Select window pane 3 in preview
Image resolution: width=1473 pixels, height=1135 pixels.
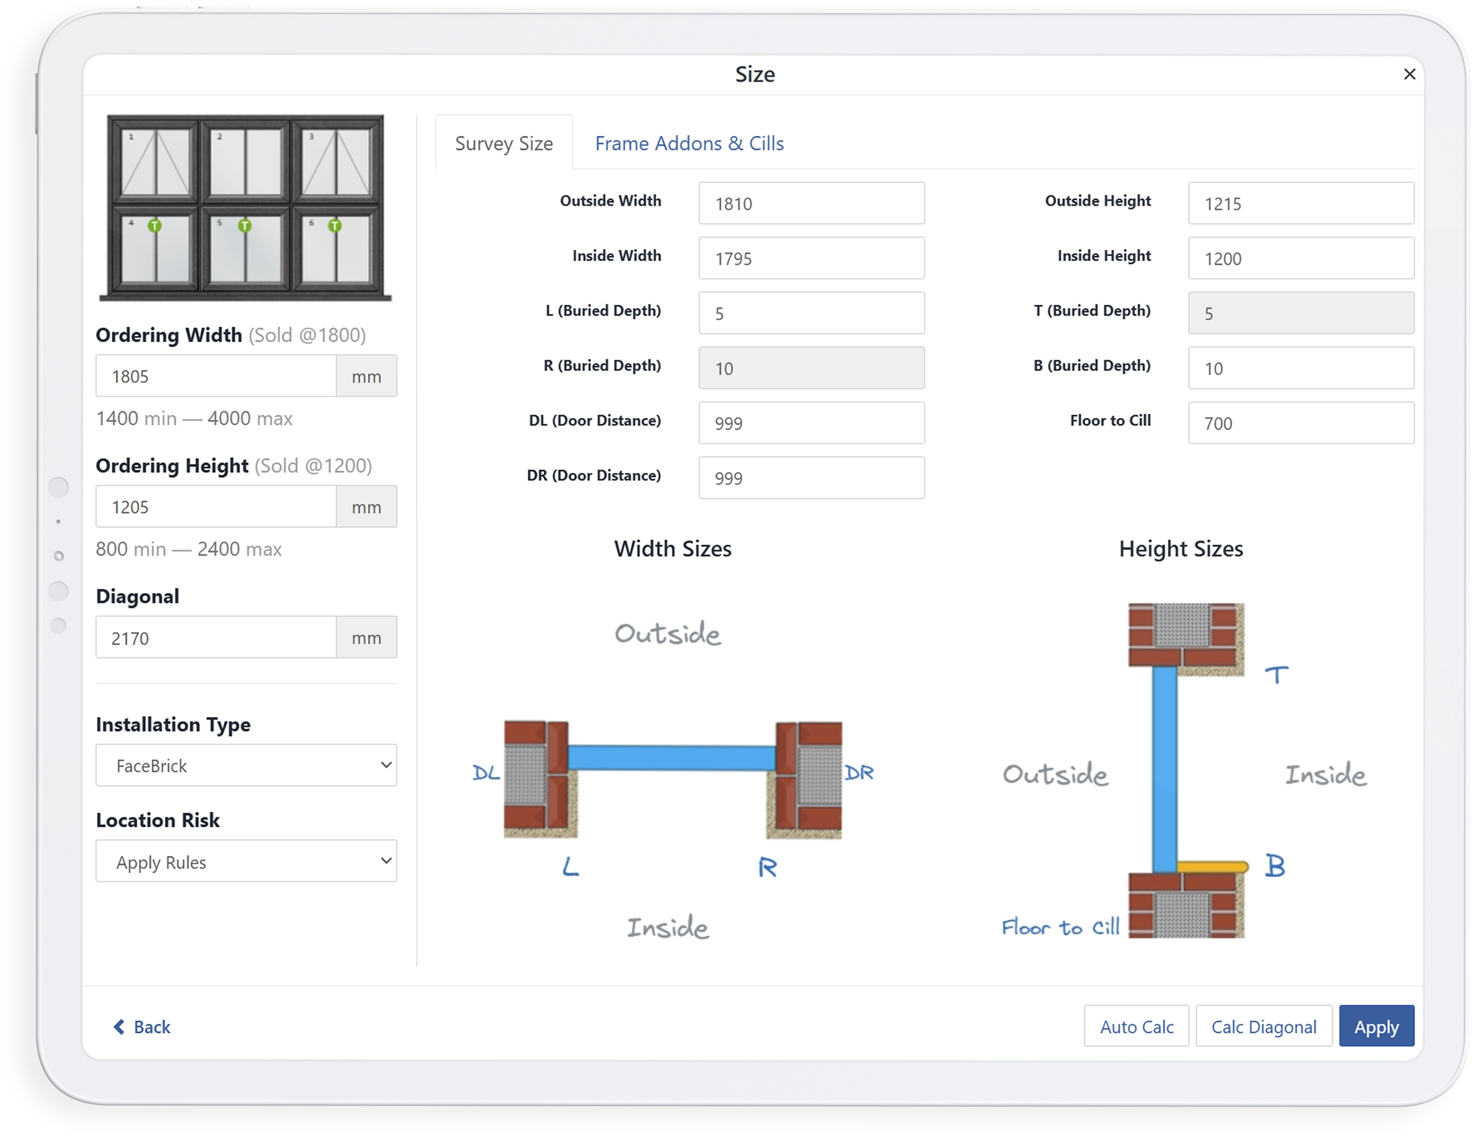(335, 162)
